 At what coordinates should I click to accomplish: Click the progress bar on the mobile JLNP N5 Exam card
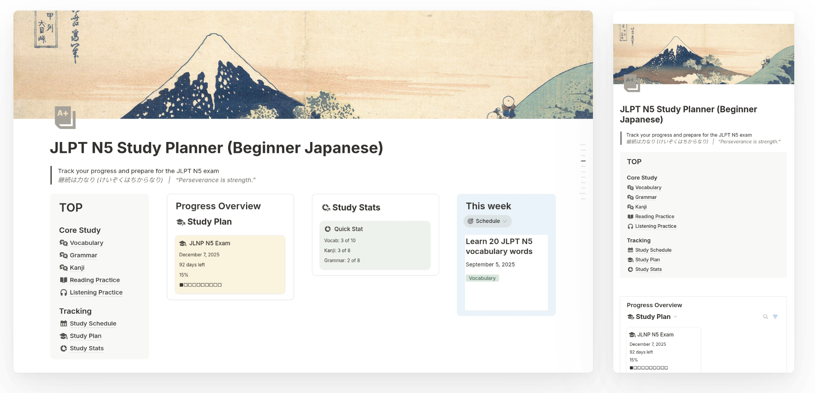coord(649,368)
